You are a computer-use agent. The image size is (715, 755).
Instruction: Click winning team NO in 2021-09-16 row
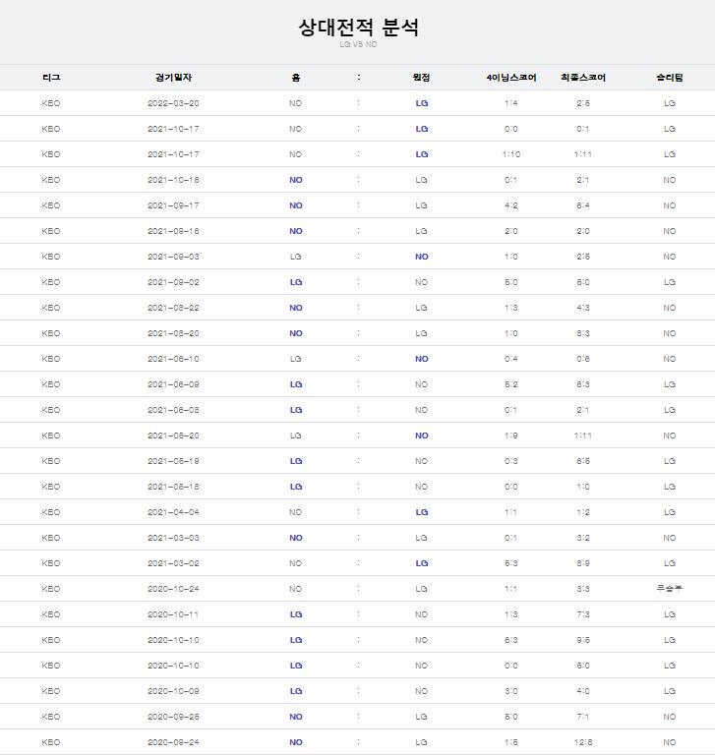[x=670, y=231]
